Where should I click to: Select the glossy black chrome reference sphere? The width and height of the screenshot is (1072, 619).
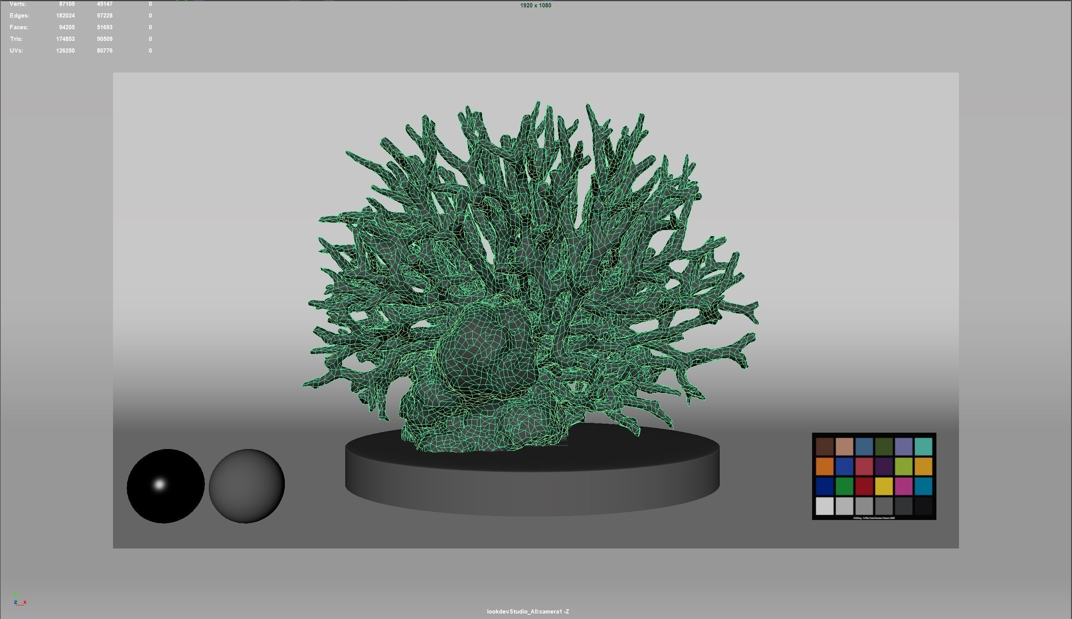click(166, 486)
